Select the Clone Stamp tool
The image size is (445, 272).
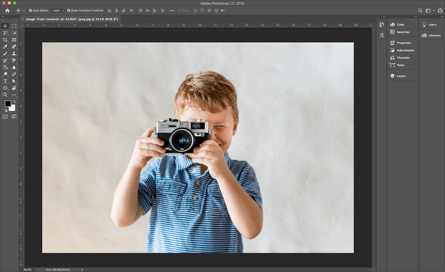tap(13, 53)
